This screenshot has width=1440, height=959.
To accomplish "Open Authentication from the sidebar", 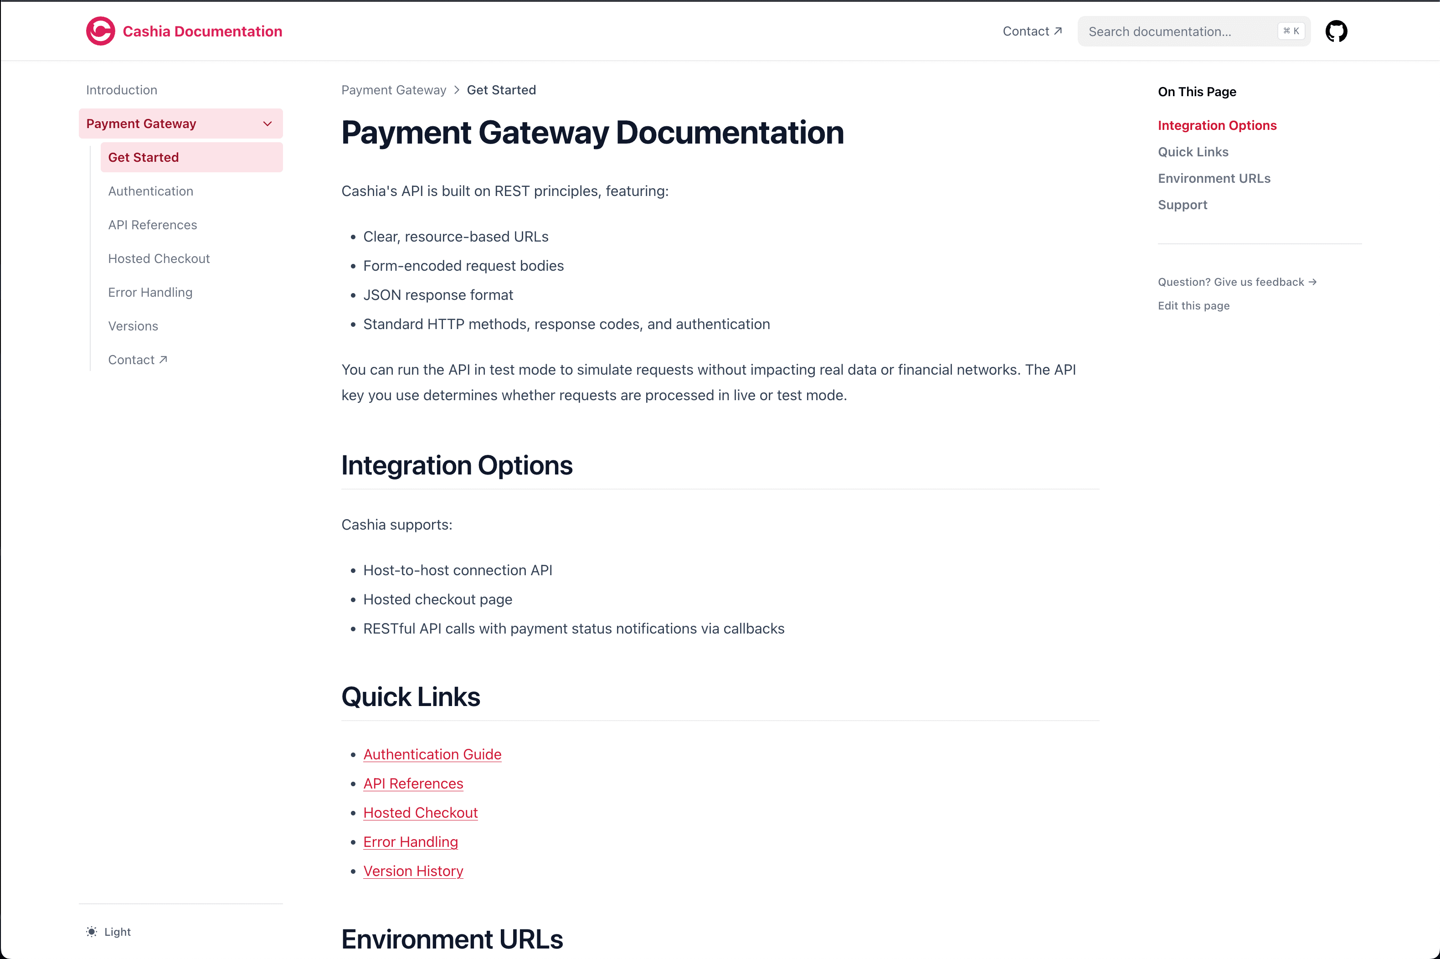I will 150,191.
